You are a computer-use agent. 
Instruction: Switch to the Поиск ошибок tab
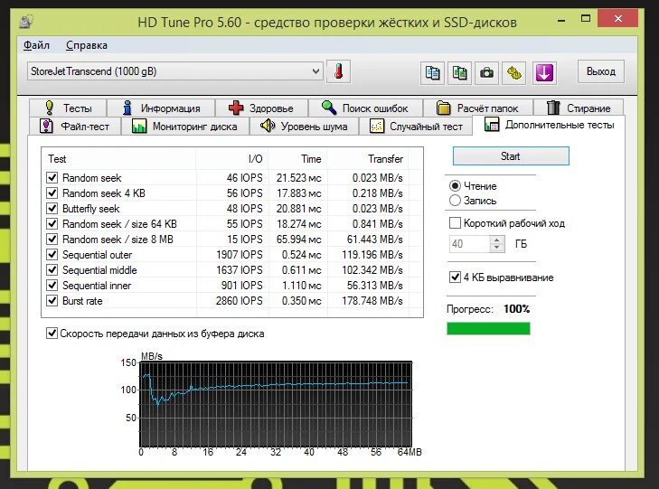click(x=365, y=108)
